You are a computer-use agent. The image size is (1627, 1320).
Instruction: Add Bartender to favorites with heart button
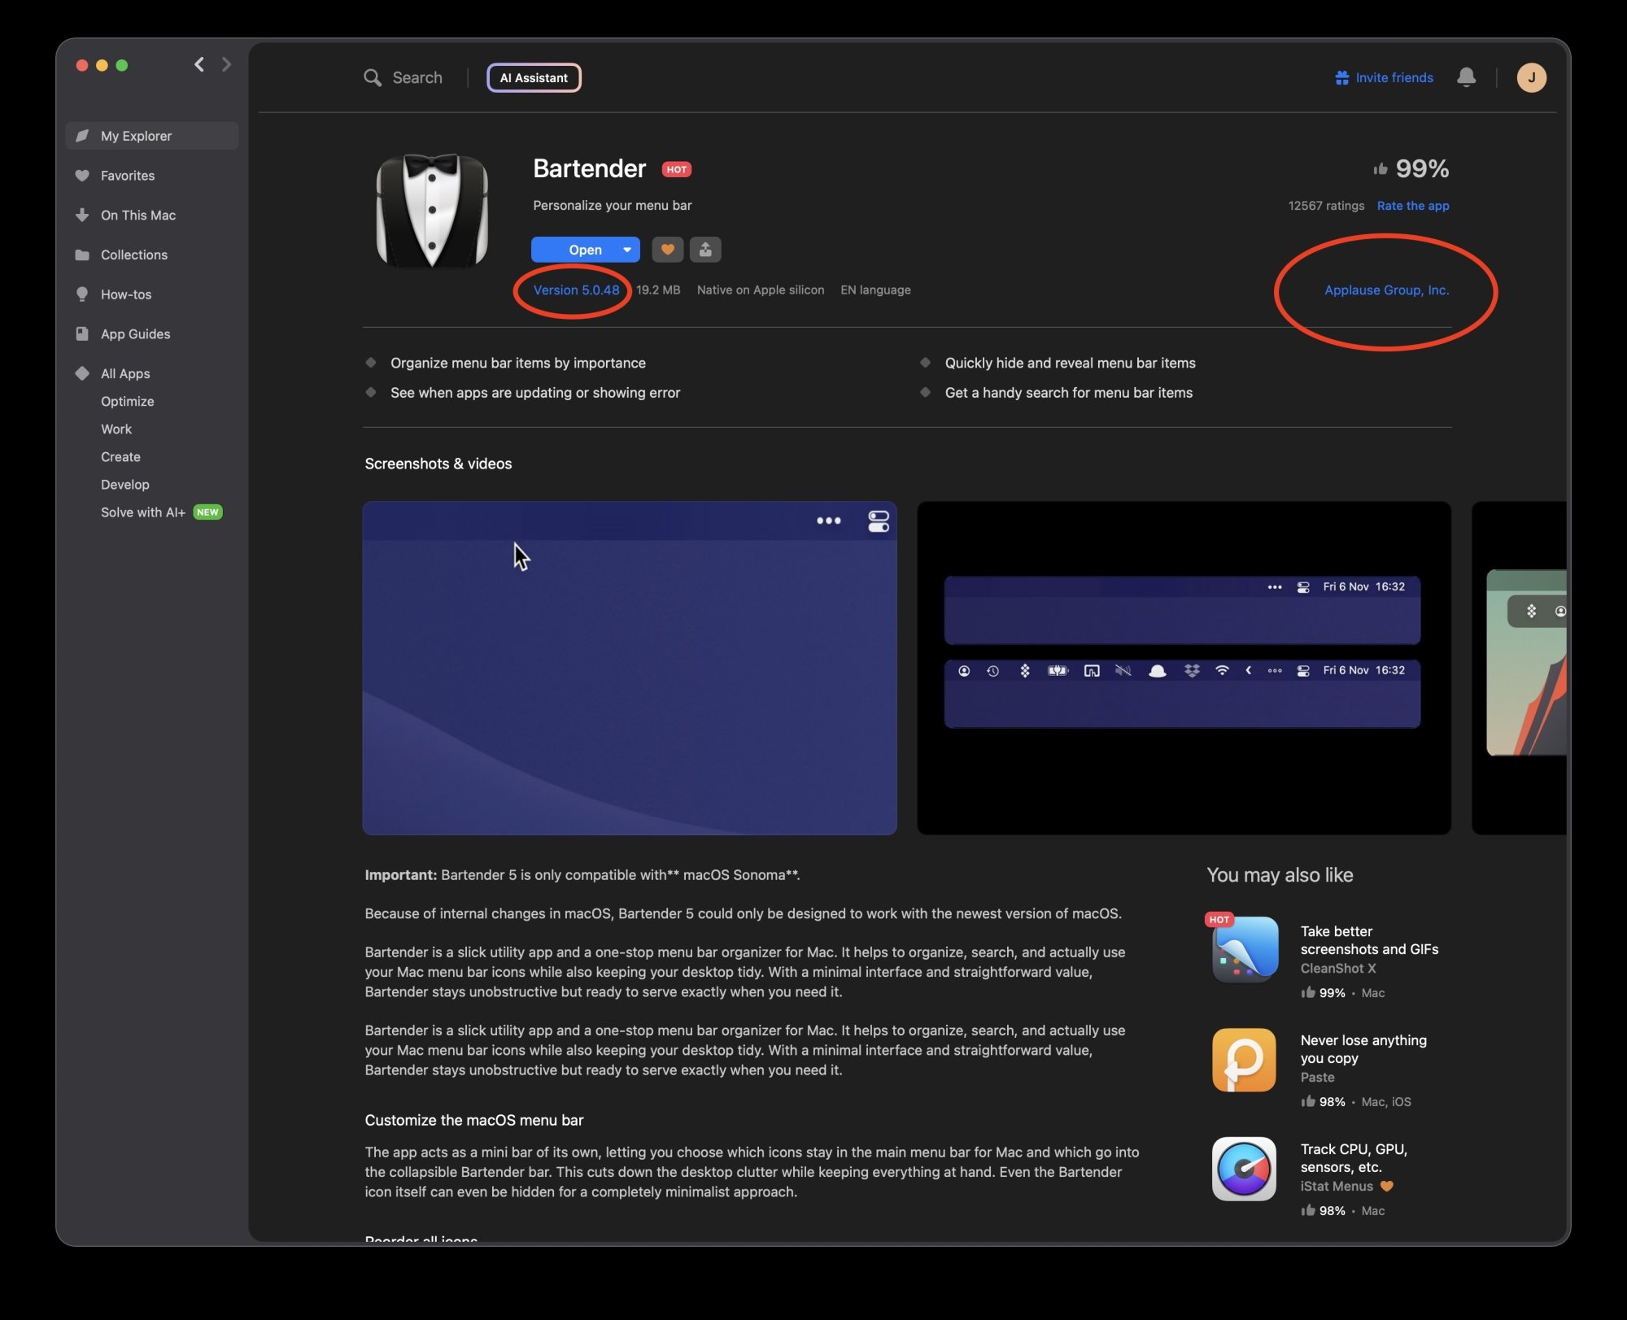coord(667,250)
